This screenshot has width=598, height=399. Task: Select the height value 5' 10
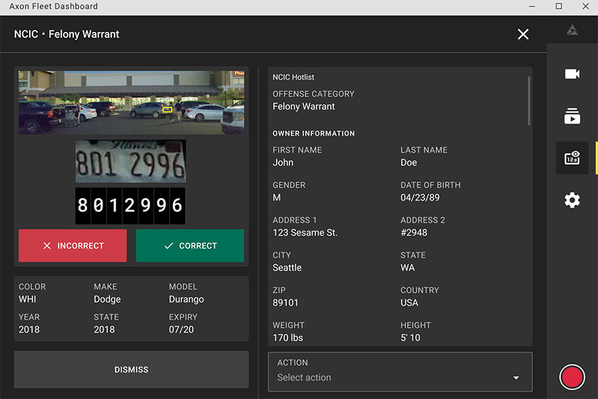410,338
